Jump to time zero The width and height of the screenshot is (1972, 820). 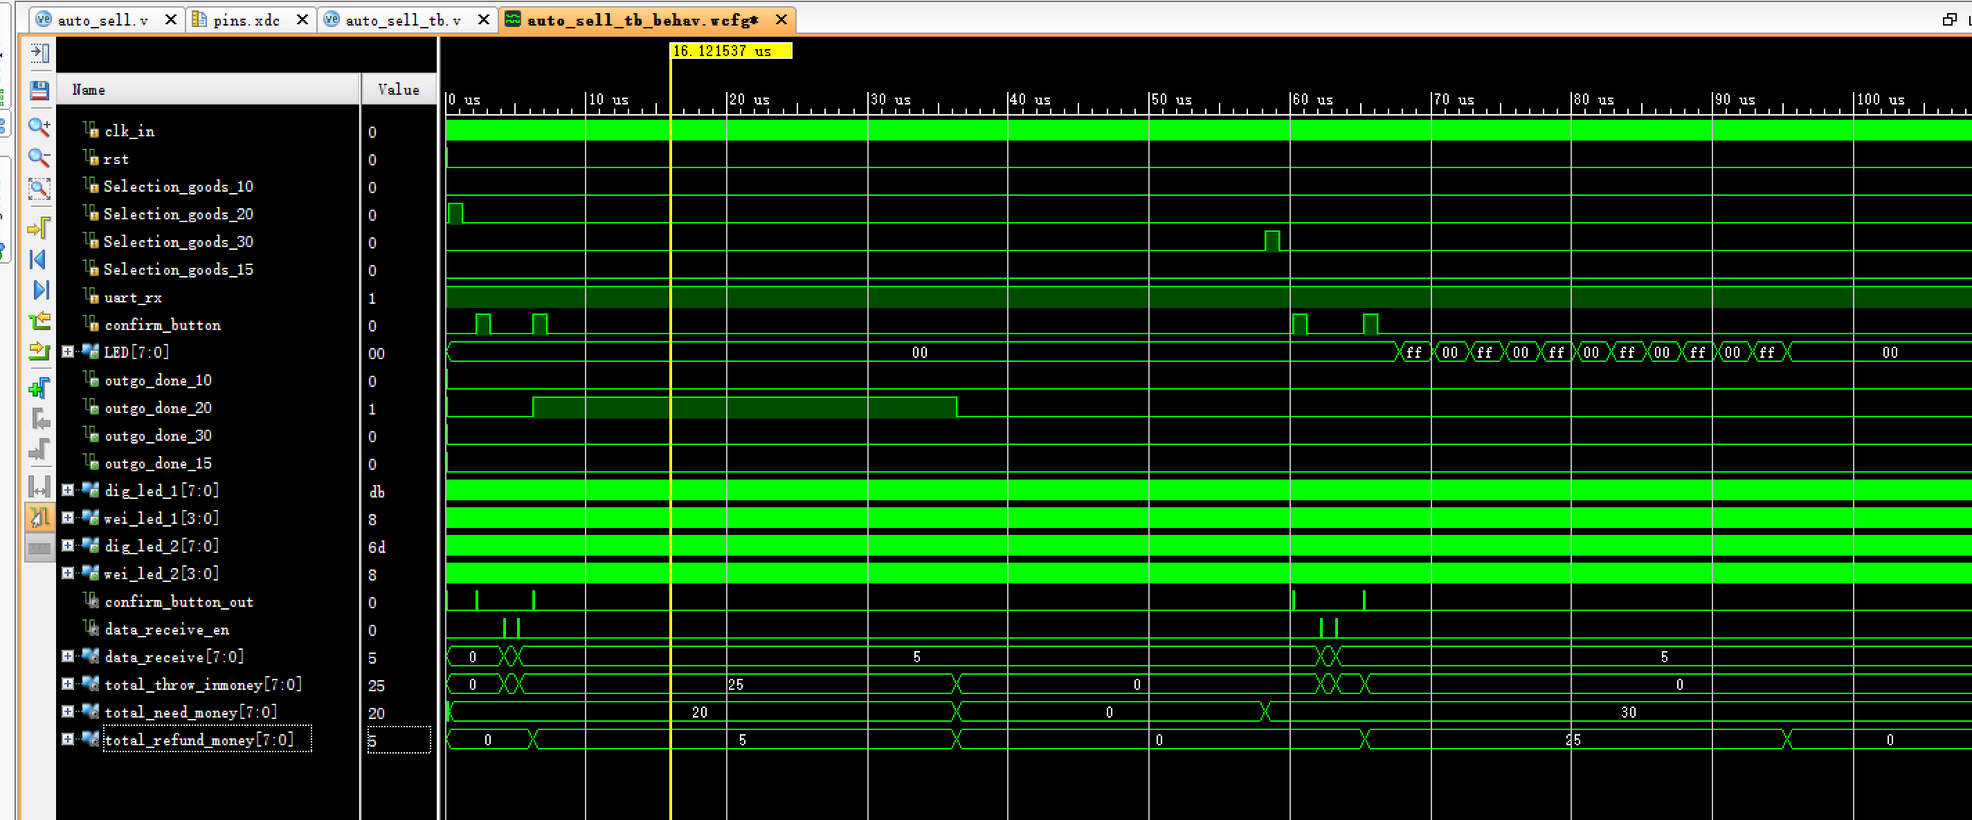pyautogui.click(x=39, y=259)
